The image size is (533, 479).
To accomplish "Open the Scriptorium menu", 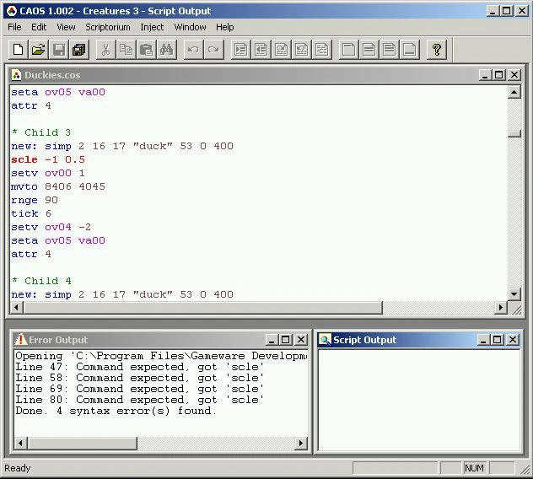I will coord(108,27).
